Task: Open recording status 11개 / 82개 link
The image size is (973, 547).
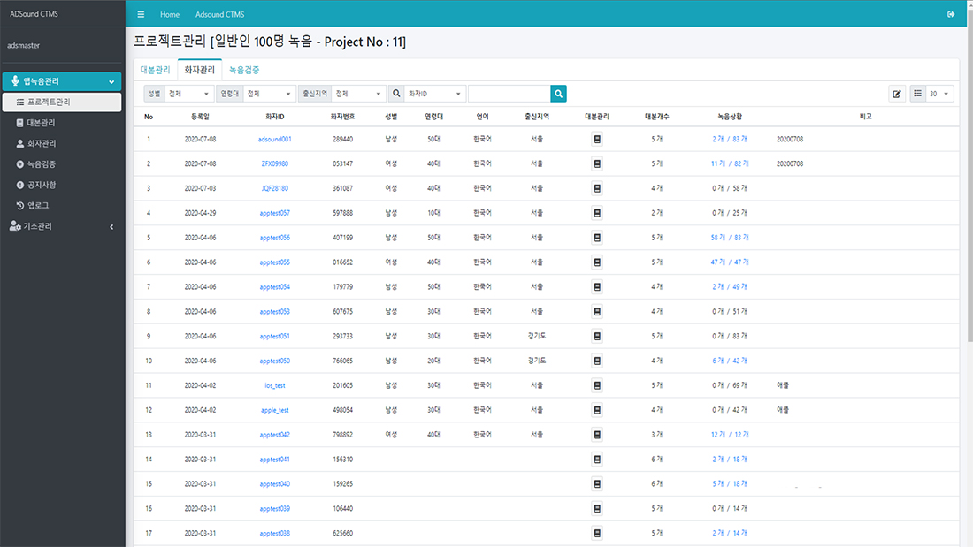Action: 730,163
